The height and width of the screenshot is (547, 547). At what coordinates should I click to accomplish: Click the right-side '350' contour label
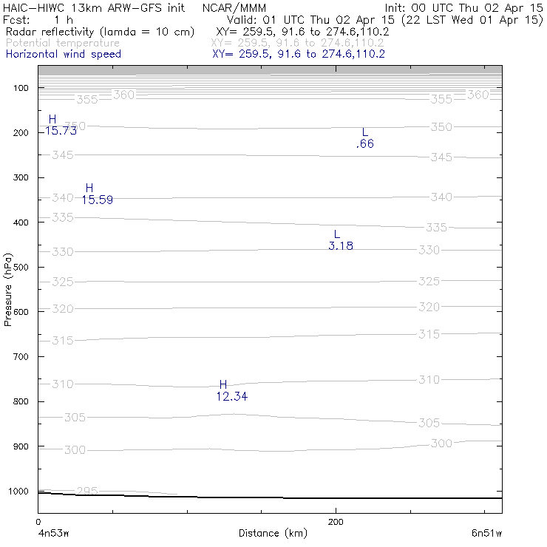point(441,127)
